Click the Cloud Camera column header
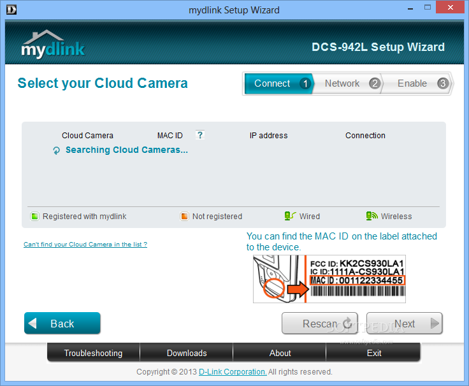This screenshot has height=386, width=469. click(x=87, y=136)
